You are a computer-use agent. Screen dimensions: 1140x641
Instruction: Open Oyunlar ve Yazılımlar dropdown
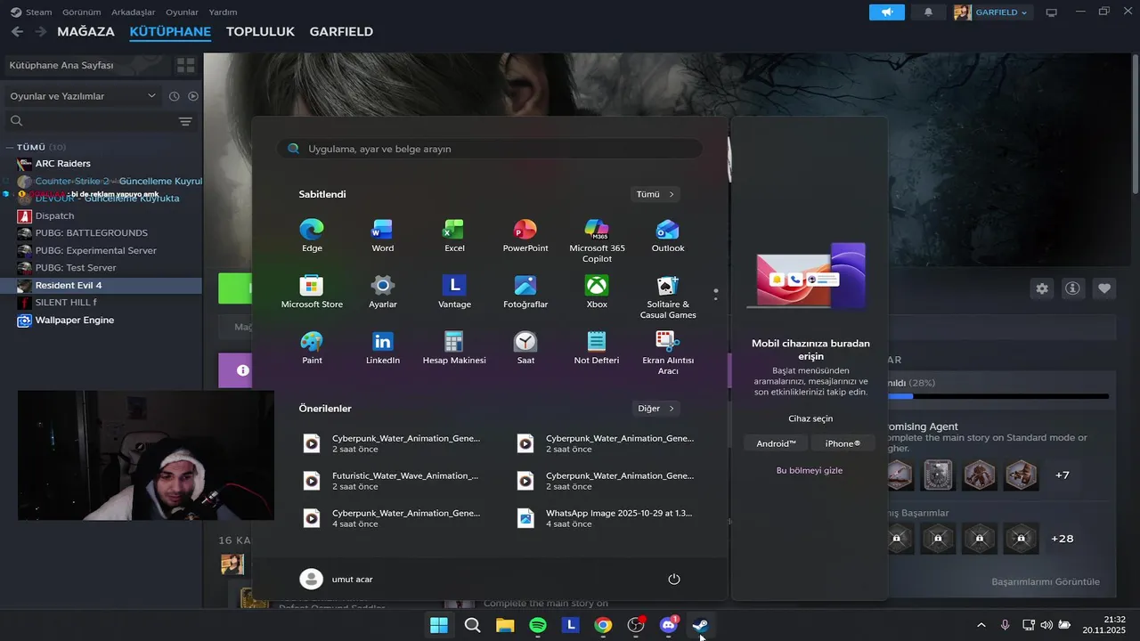coord(83,96)
